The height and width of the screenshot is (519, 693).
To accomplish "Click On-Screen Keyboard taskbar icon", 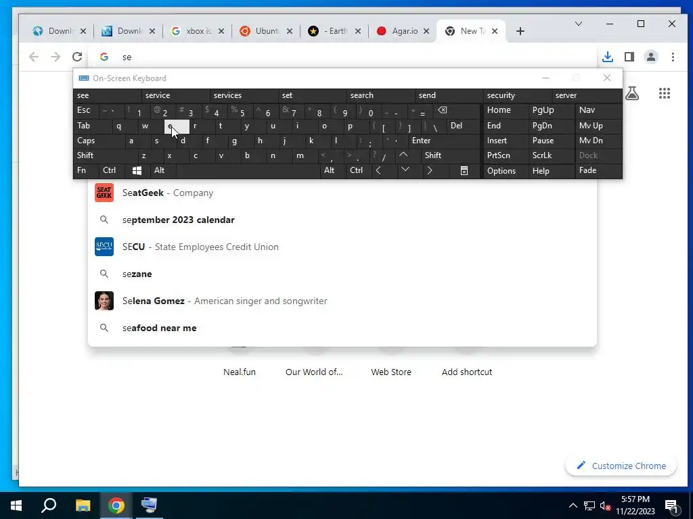I will (x=150, y=505).
